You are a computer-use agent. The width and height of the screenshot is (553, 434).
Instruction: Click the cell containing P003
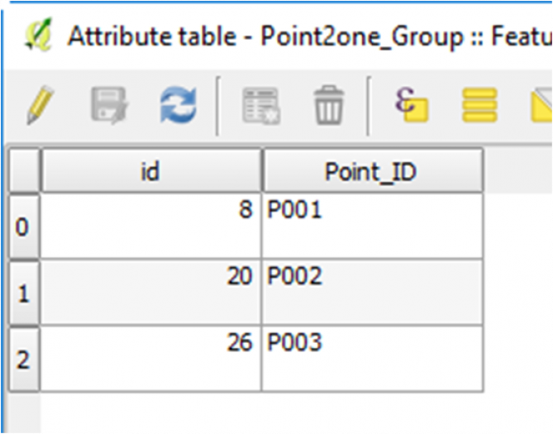tap(373, 359)
